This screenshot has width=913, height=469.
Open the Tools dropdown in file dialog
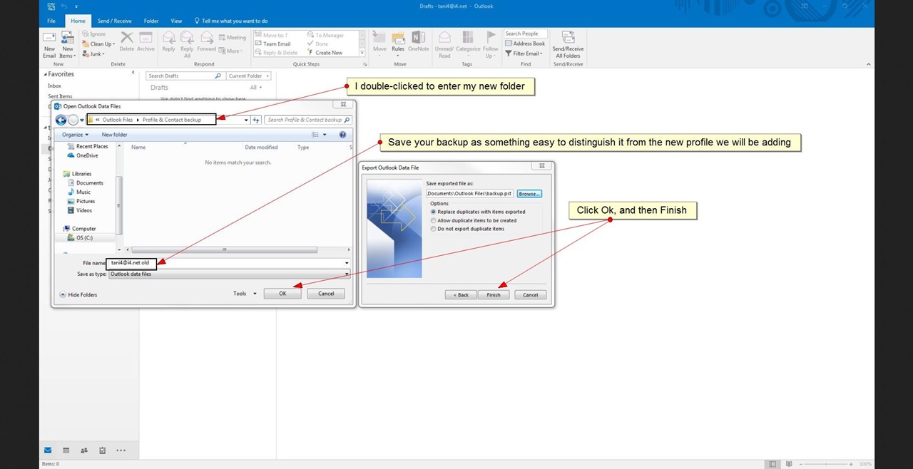tap(245, 294)
